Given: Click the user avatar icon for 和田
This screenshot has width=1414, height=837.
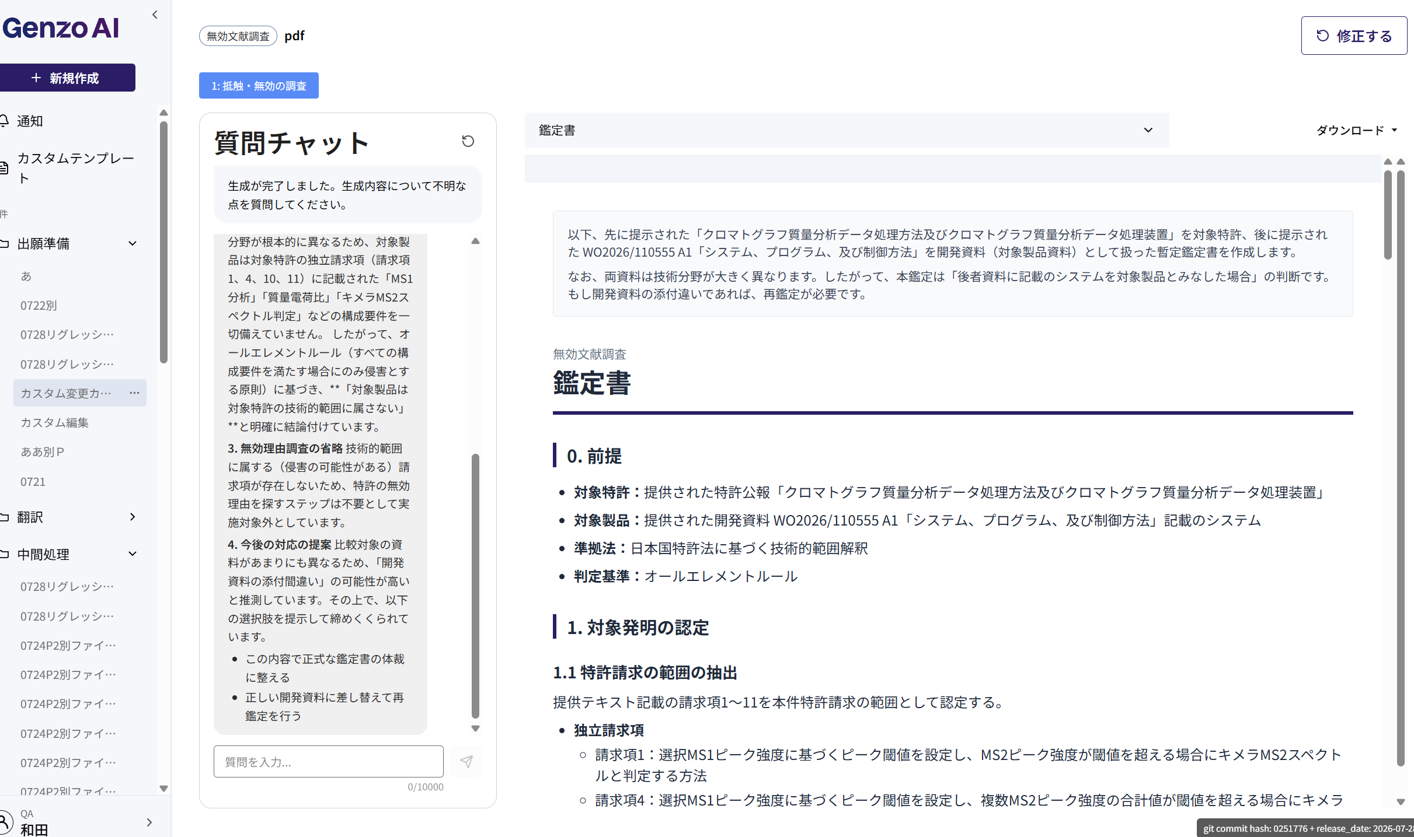Looking at the screenshot, I should click(5, 822).
